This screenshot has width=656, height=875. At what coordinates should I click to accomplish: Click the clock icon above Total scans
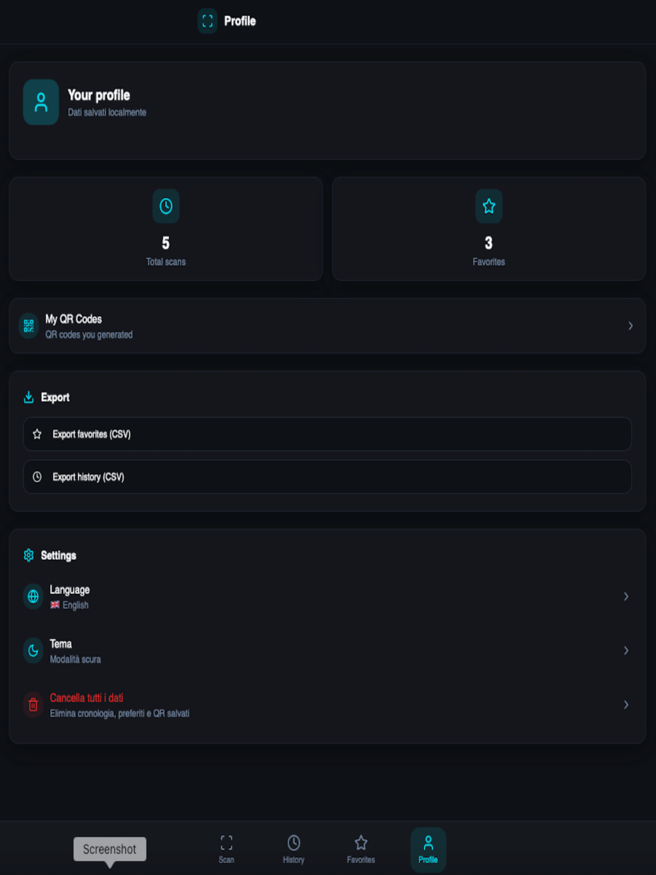pos(166,206)
